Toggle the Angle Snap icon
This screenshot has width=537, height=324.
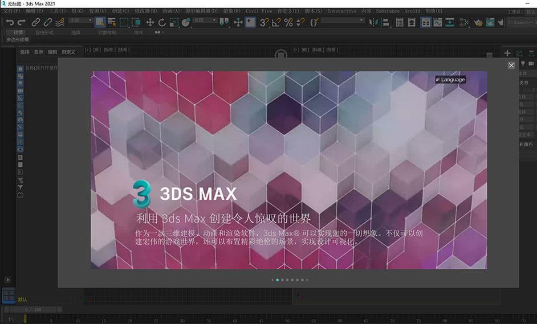tap(276, 22)
